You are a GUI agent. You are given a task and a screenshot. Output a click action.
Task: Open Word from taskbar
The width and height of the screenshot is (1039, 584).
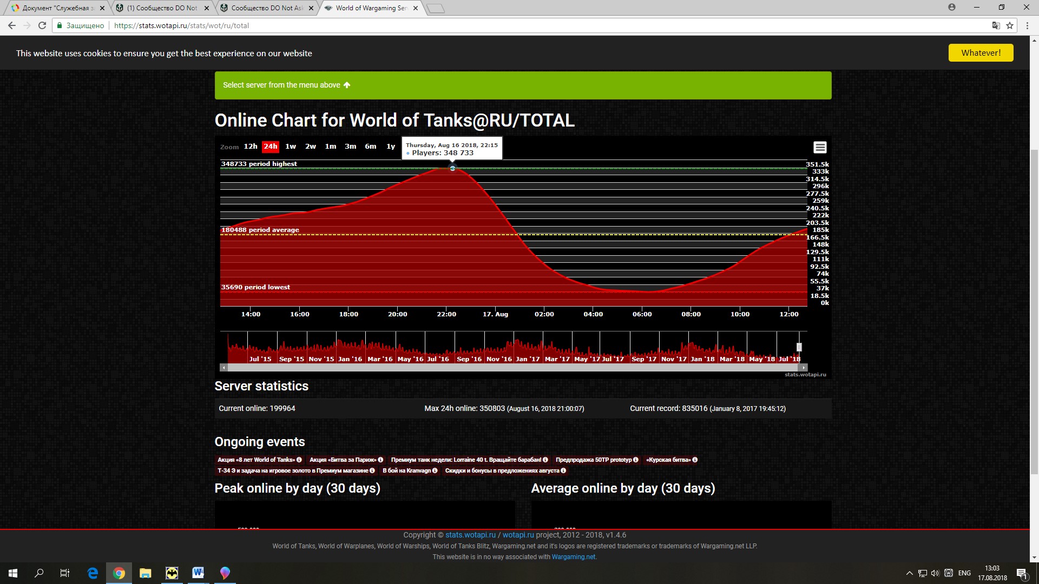point(198,573)
